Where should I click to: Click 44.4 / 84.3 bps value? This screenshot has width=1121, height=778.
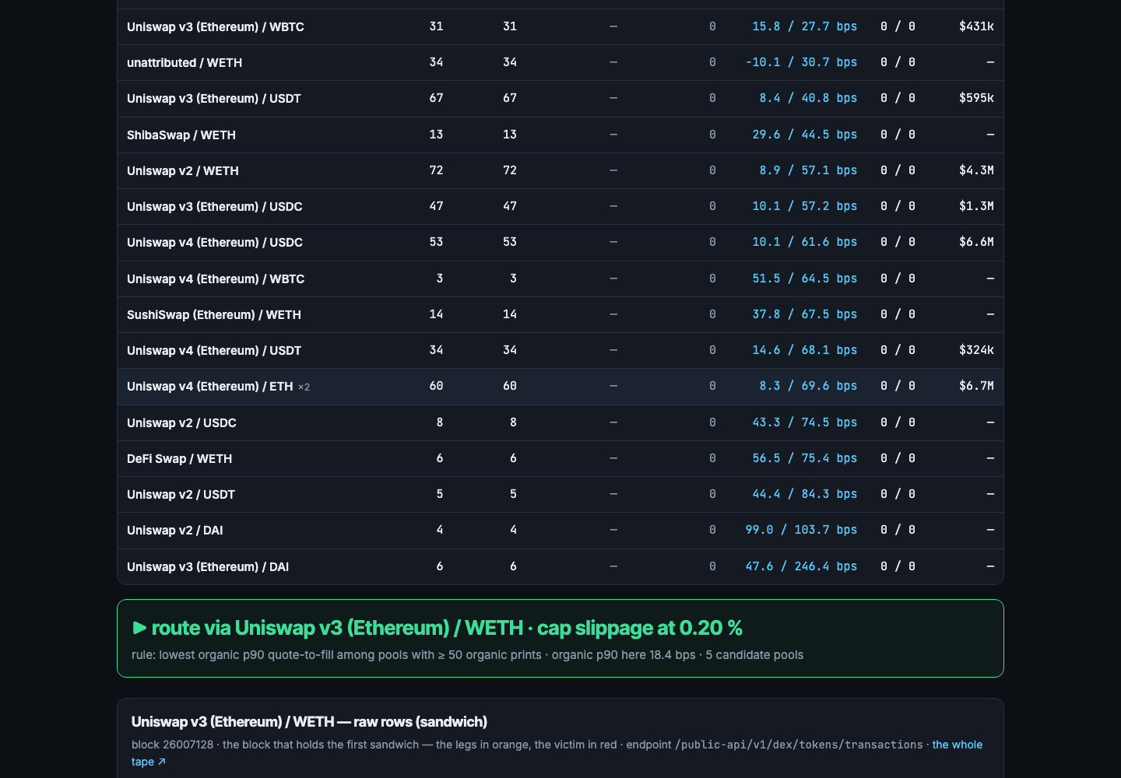[x=804, y=494]
